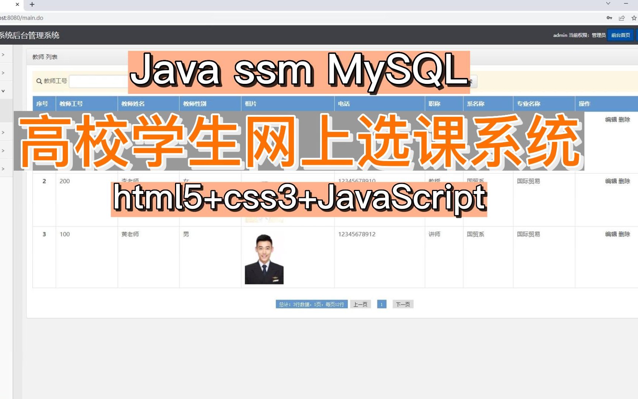Click the 后台管理系统 header title
This screenshot has height=399, width=638.
[x=30, y=35]
